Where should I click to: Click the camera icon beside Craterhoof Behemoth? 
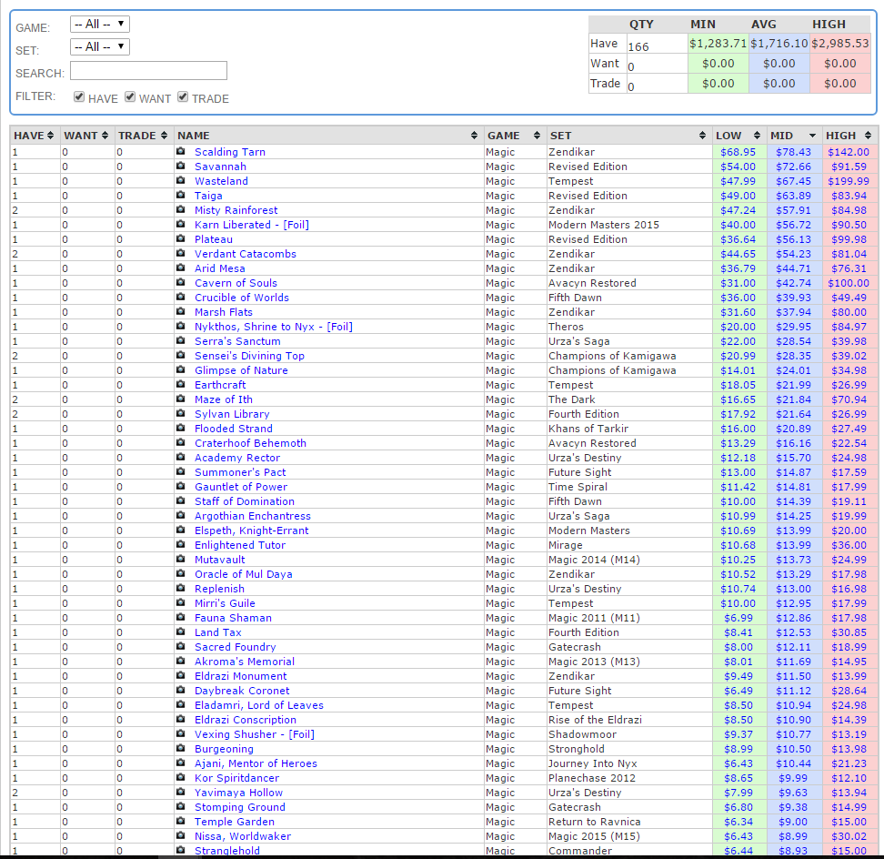180,443
